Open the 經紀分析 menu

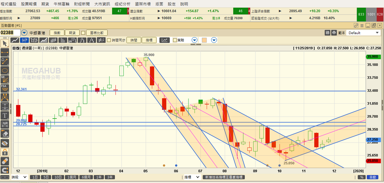pos(123,4)
